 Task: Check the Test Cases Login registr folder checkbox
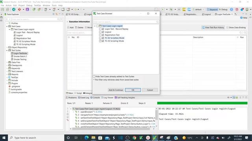click(x=98, y=26)
